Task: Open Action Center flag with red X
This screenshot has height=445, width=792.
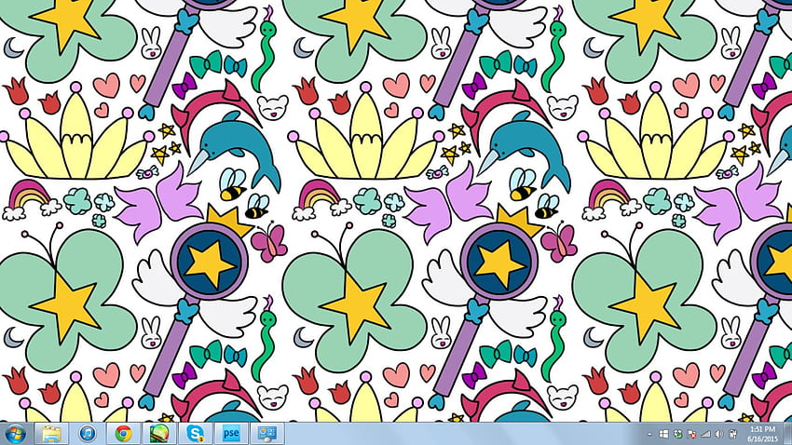Action: tap(692, 435)
